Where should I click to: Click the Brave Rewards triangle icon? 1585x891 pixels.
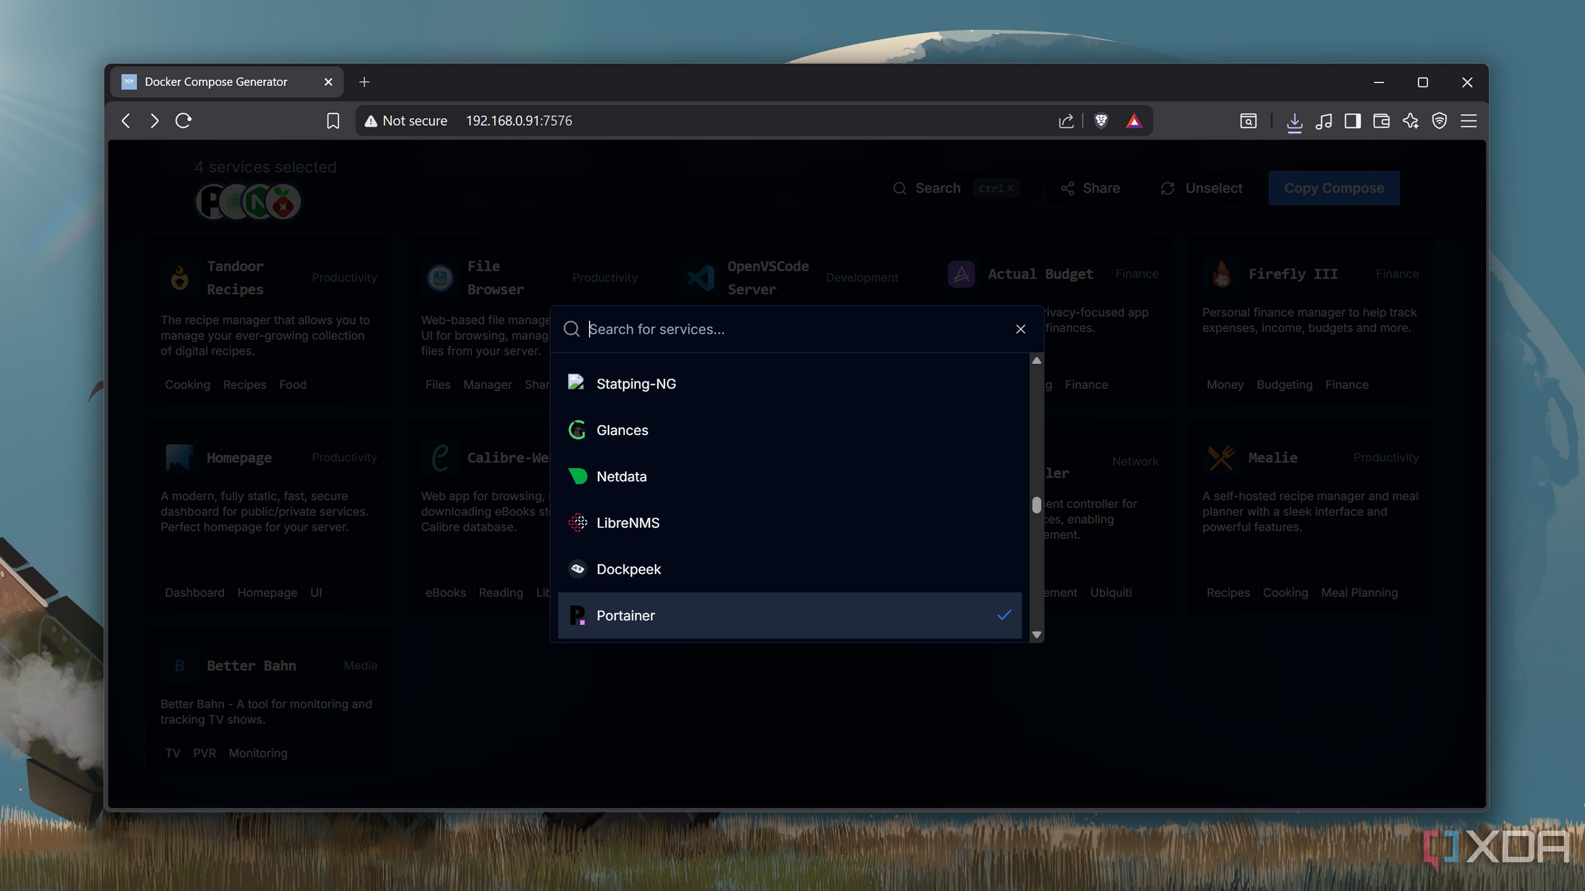[1134, 120]
